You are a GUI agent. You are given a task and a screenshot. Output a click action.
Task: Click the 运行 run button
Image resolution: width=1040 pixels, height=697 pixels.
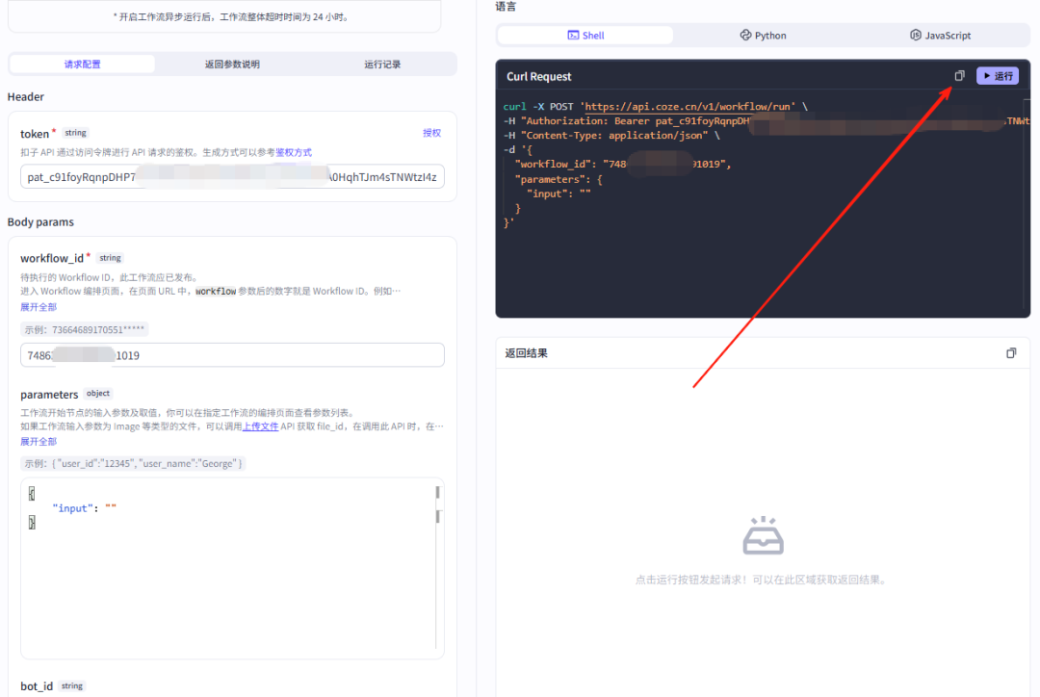[998, 76]
